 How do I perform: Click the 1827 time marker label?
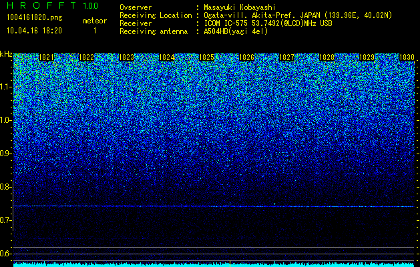pos(286,57)
